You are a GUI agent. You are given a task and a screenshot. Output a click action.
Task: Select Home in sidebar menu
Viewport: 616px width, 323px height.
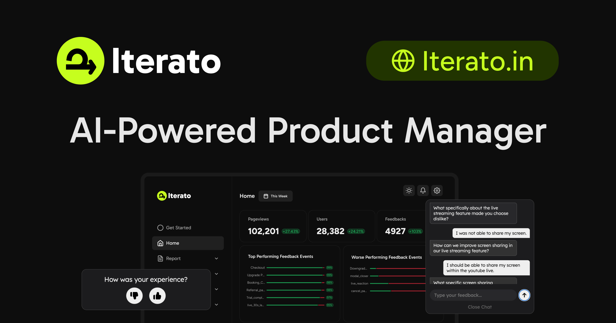pos(188,243)
